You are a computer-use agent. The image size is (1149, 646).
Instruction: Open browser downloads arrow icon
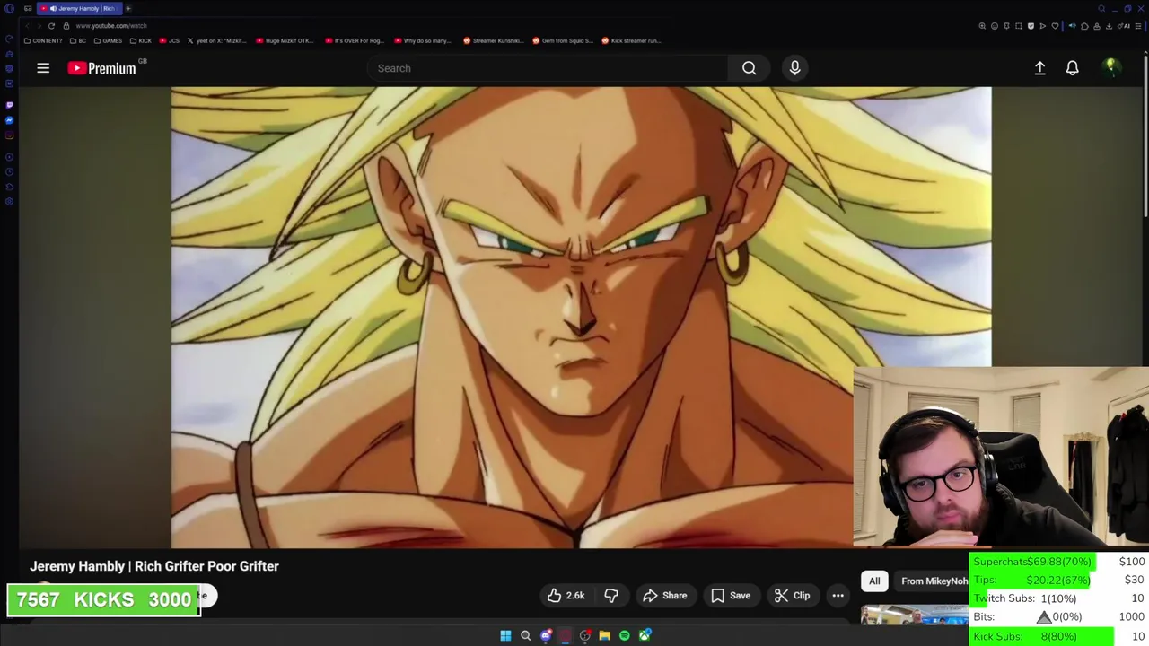tap(1109, 26)
